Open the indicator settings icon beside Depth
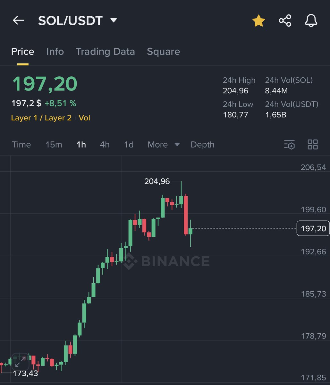The width and height of the screenshot is (330, 385). [289, 145]
